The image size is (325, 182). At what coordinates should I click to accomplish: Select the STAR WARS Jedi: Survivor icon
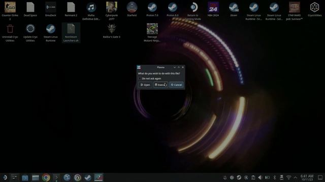pos(295,8)
